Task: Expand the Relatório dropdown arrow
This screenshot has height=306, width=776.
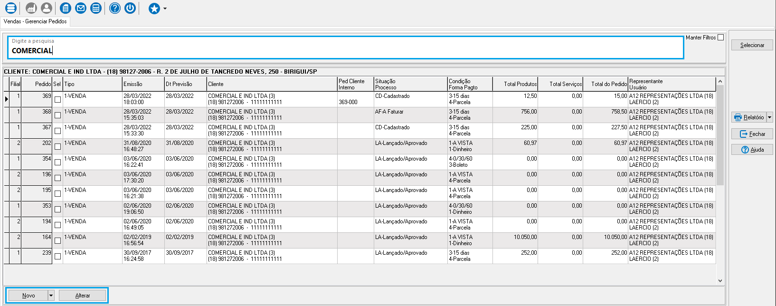Action: pyautogui.click(x=769, y=117)
